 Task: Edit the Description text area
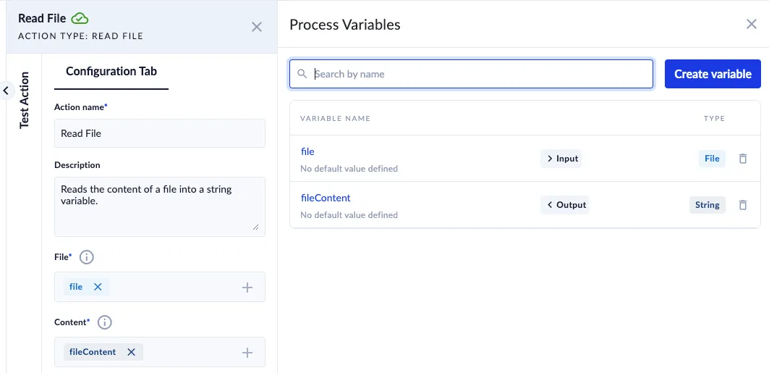coord(159,206)
